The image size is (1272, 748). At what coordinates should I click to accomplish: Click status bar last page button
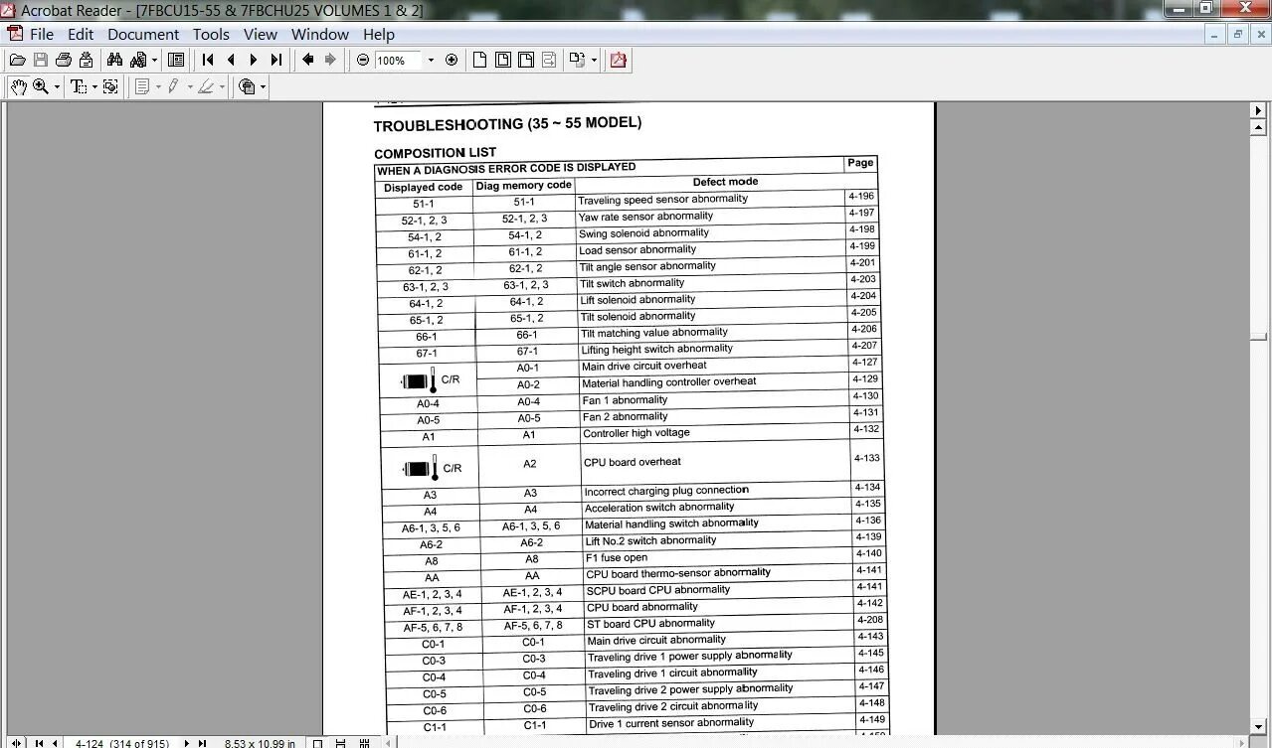point(202,742)
